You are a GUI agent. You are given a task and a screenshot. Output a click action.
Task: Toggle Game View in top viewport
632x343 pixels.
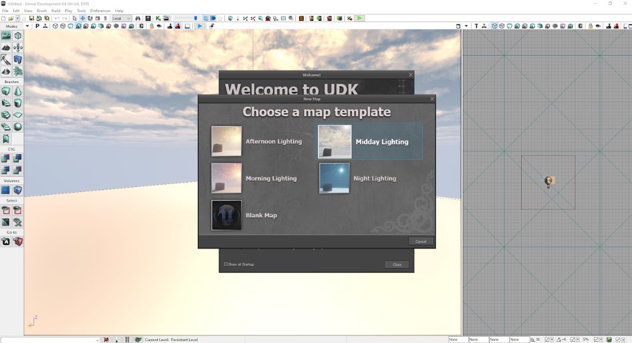[580, 26]
